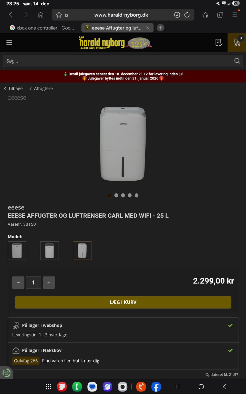The width and height of the screenshot is (246, 394).
Task: Click the search magnifier icon
Action: (237, 61)
